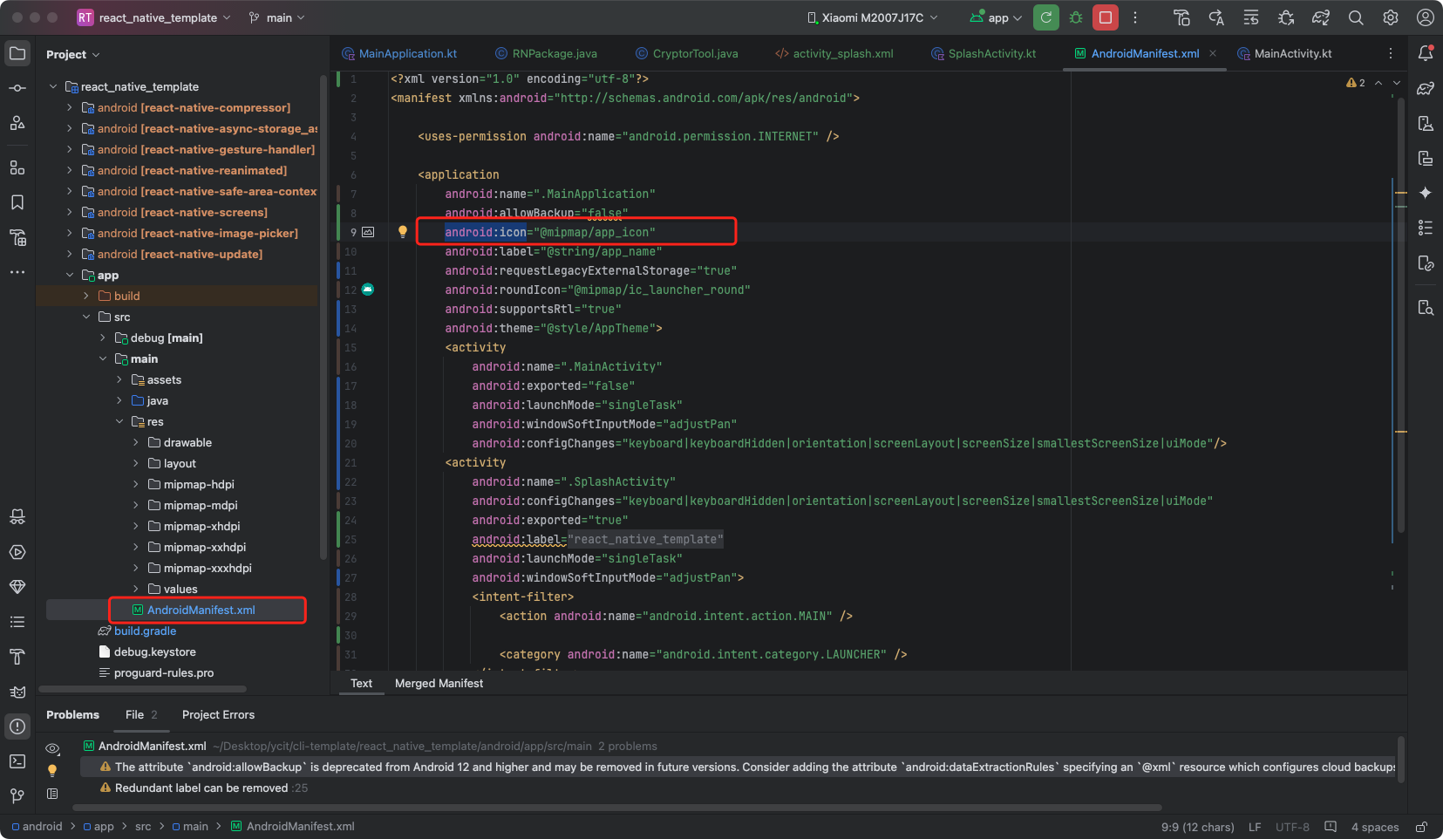Toggle the Project tool window folder icon

pos(17,53)
